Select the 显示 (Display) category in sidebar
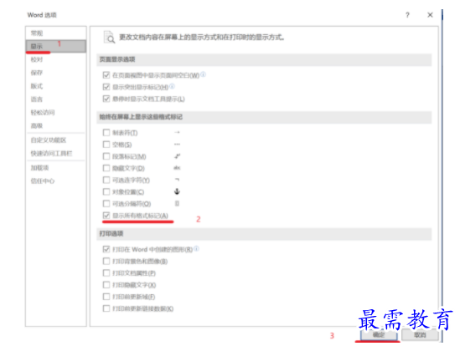Image resolution: width=460 pixels, height=346 pixels. tap(56, 46)
